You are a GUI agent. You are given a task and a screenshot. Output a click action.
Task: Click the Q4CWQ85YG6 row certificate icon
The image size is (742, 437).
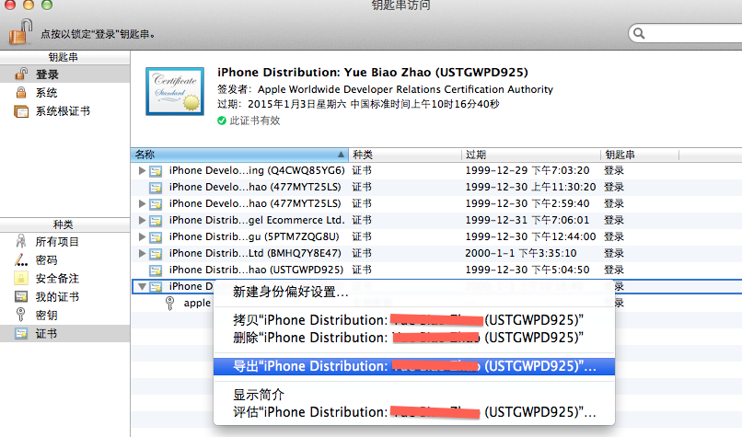(x=156, y=171)
